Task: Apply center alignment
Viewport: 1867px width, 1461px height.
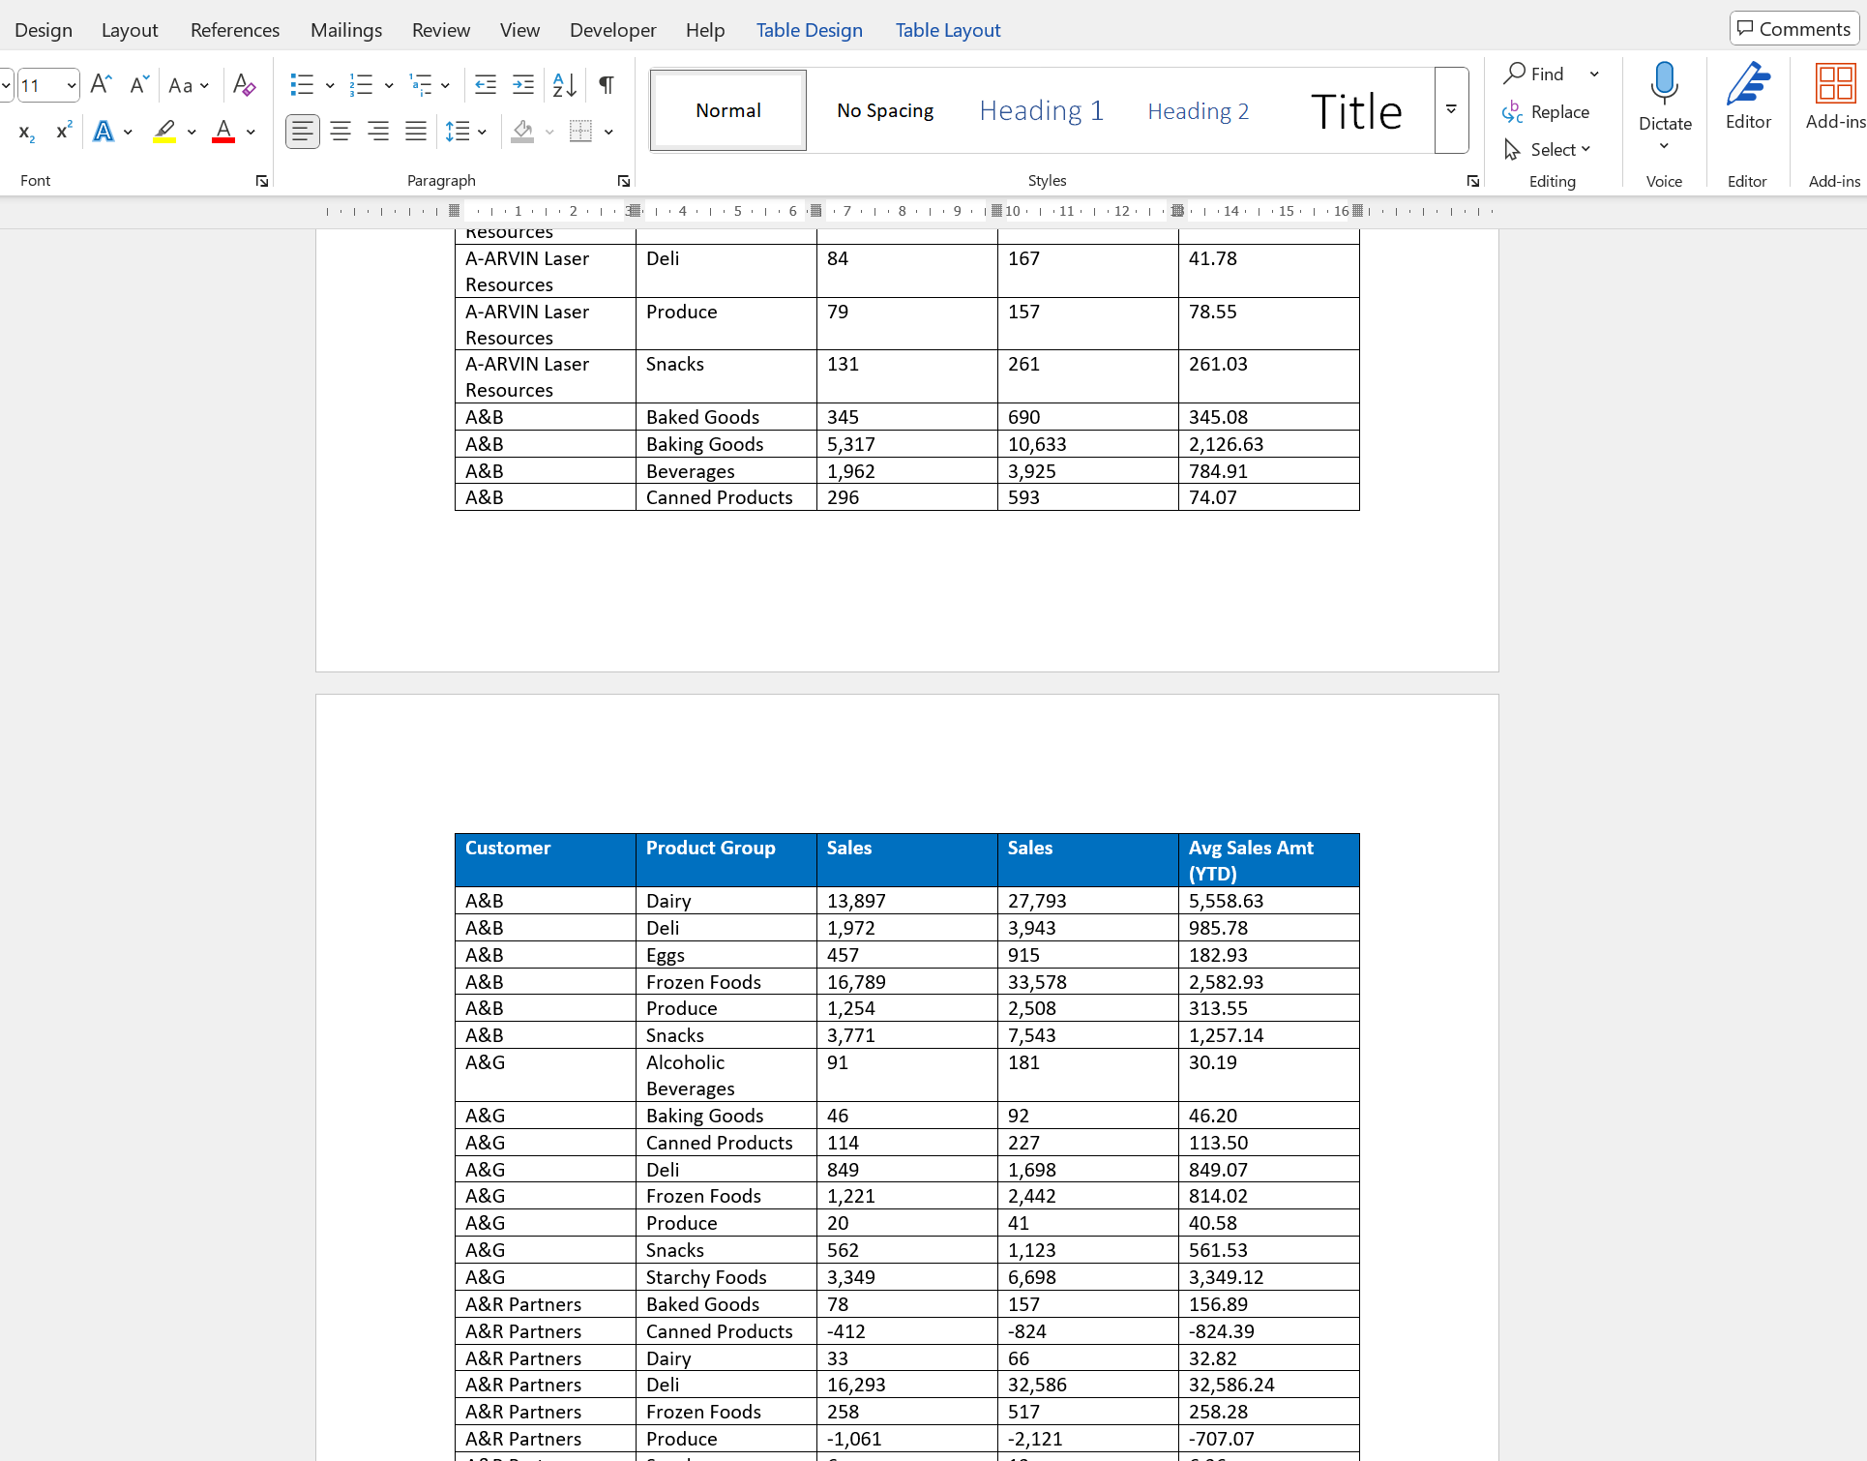Action: pos(340,131)
